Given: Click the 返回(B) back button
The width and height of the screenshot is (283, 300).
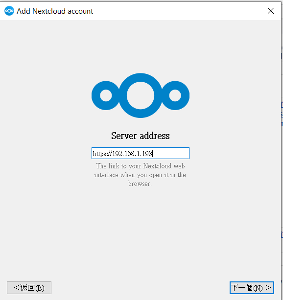Looking at the screenshot, I should coord(29,288).
